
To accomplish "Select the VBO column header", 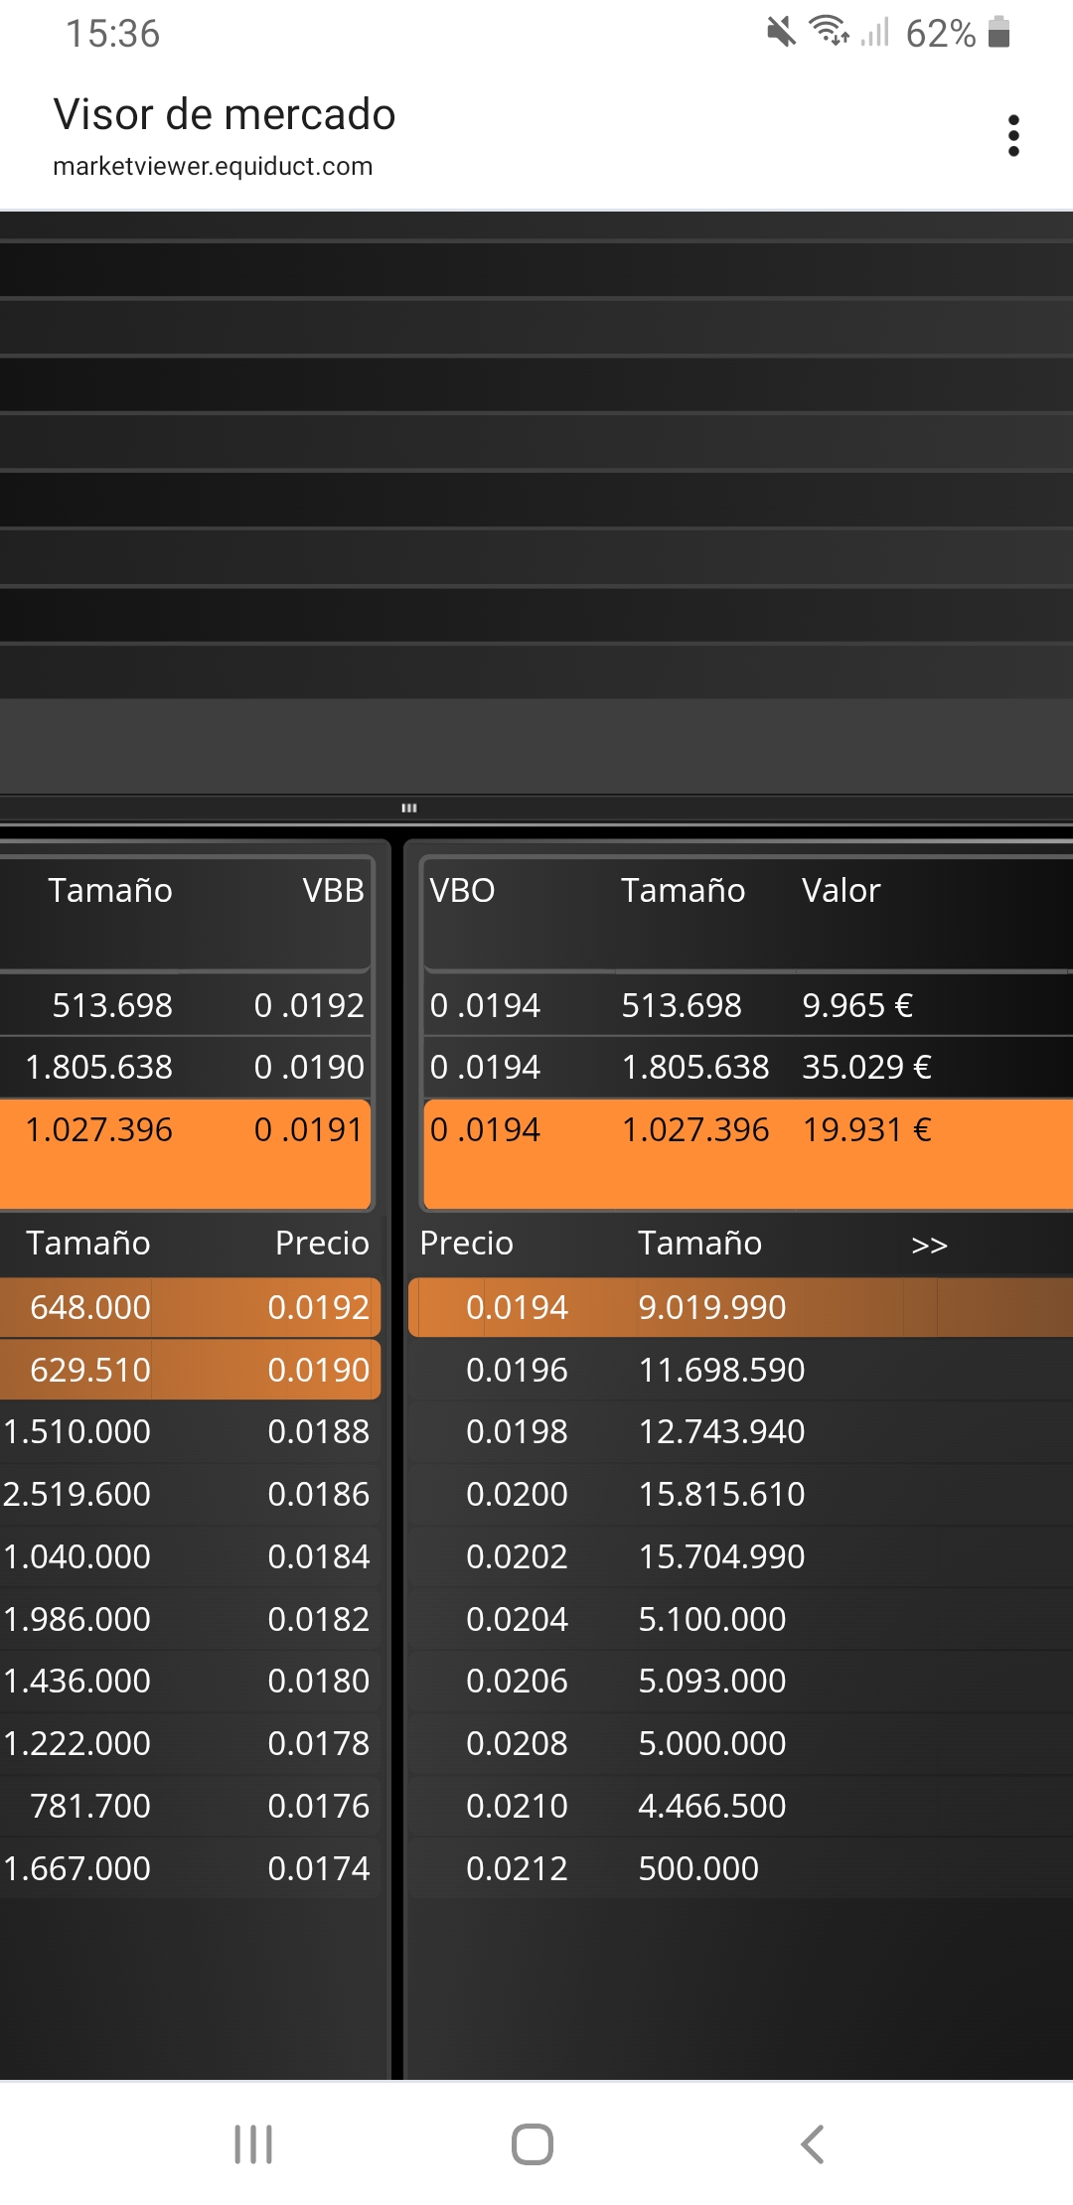I will click(x=462, y=890).
